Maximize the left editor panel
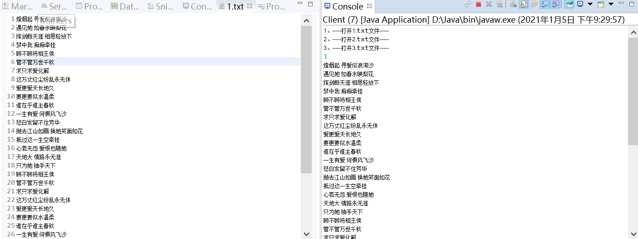The height and width of the screenshot is (239, 638). [310, 4]
